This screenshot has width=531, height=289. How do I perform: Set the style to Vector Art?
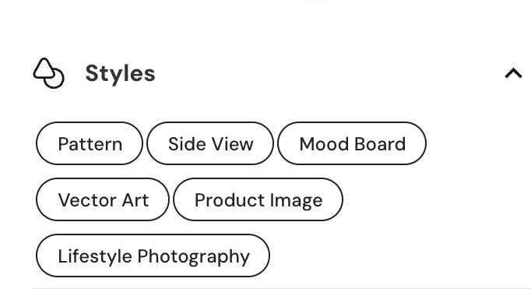[x=103, y=199]
